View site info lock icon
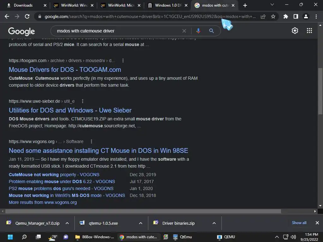323x242 pixels. pos(40,16)
